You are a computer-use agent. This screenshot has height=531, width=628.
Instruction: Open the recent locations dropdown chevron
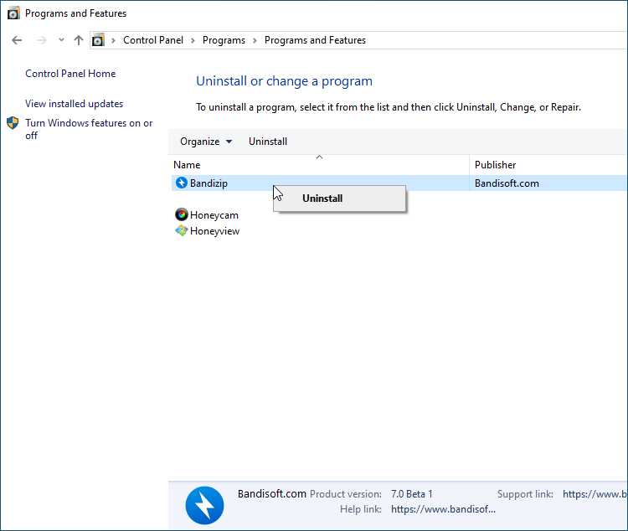pos(61,40)
